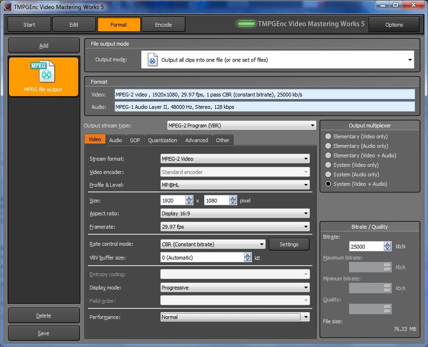Go to the Edit stage
Image resolution: width=428 pixels, height=347 pixels.
[x=74, y=25]
